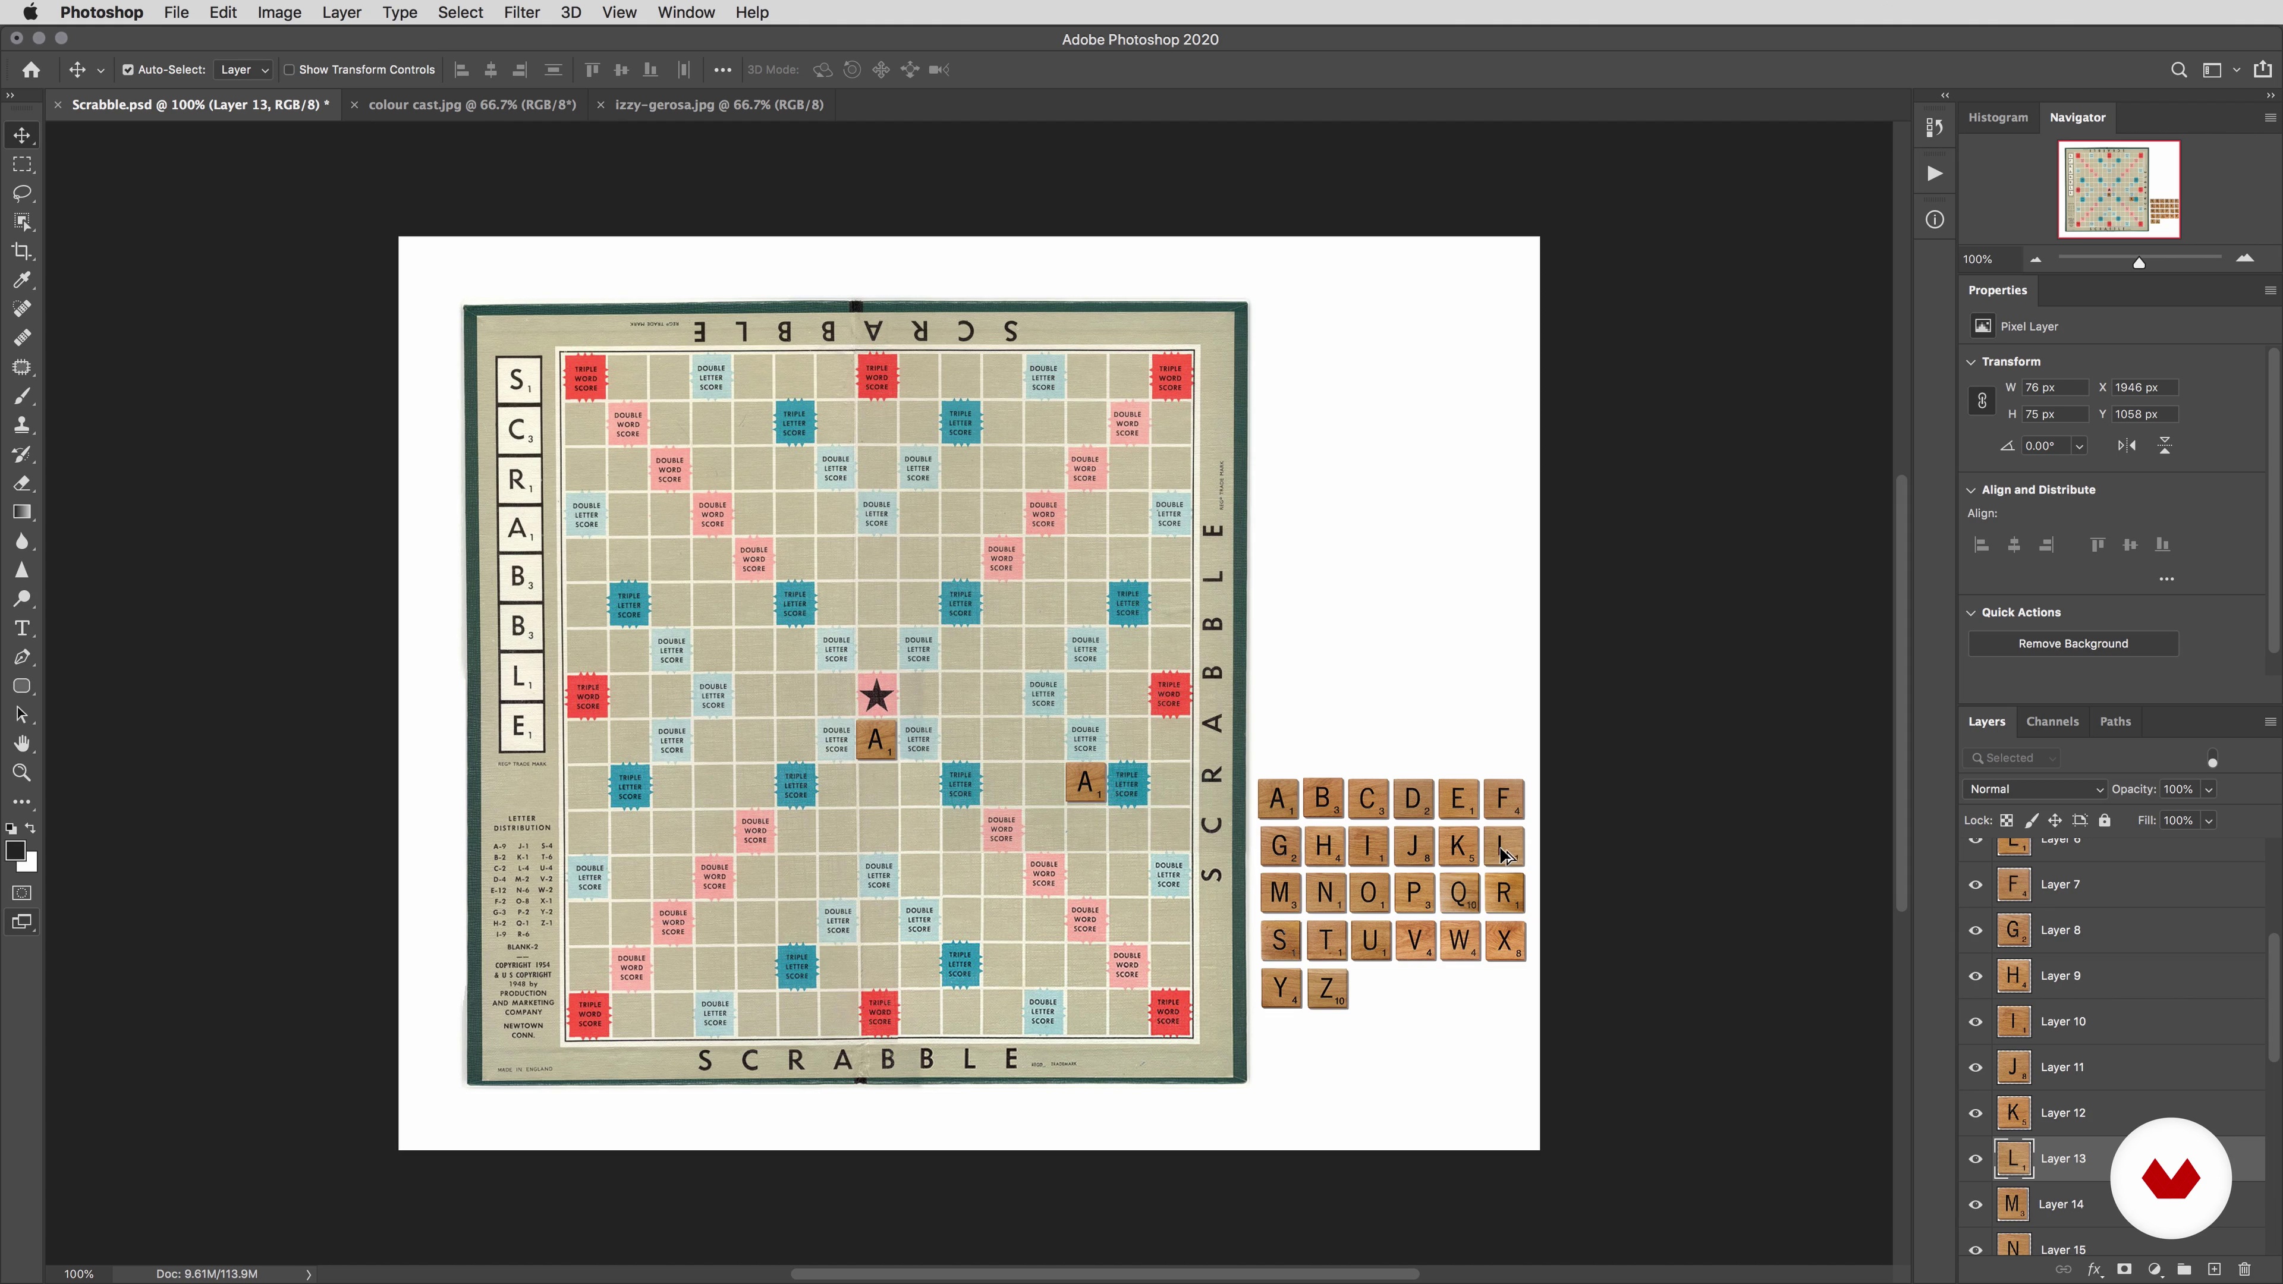2283x1284 pixels.
Task: Hide Layer 12 visibility eye
Action: 1976,1113
